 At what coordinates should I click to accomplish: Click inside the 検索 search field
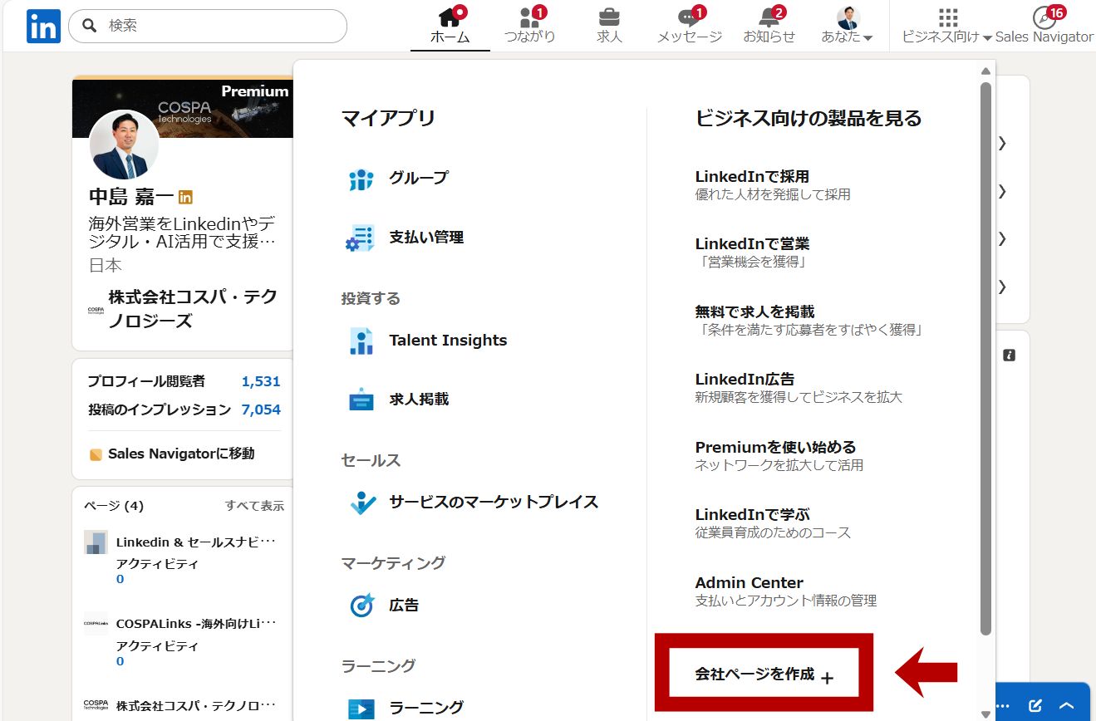coord(208,26)
